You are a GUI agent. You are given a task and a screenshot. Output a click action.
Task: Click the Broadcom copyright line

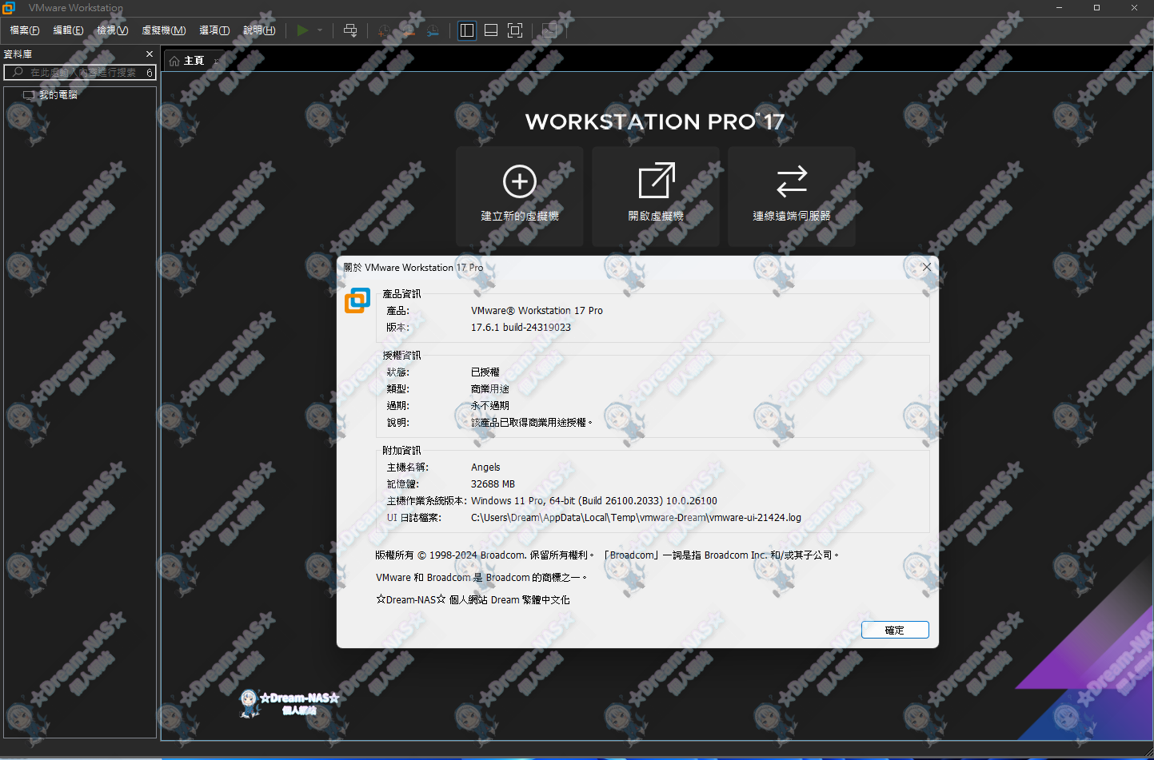607,555
